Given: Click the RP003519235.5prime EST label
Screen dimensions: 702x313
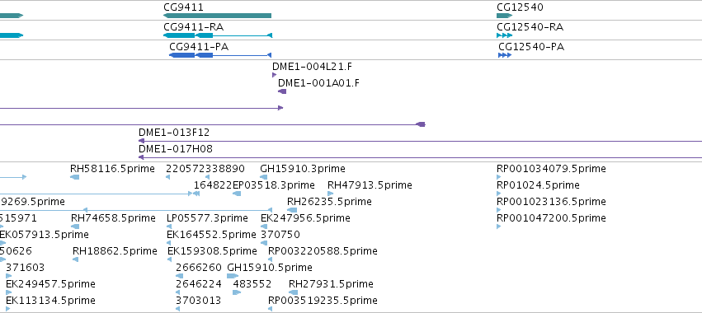Looking at the screenshot, I should point(323,300).
